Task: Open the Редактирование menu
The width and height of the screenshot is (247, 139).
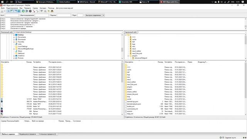Action: pyautogui.click(x=12, y=8)
